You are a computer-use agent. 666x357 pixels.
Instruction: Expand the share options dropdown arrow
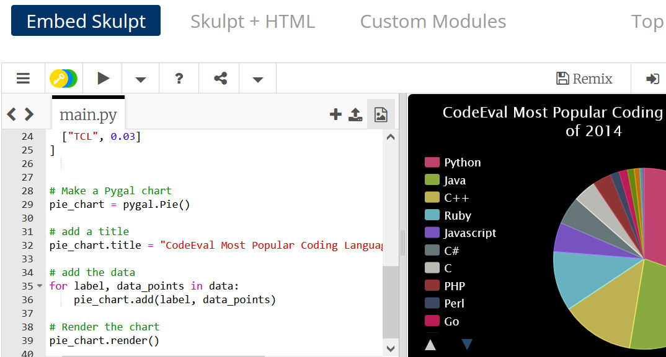pyautogui.click(x=258, y=79)
